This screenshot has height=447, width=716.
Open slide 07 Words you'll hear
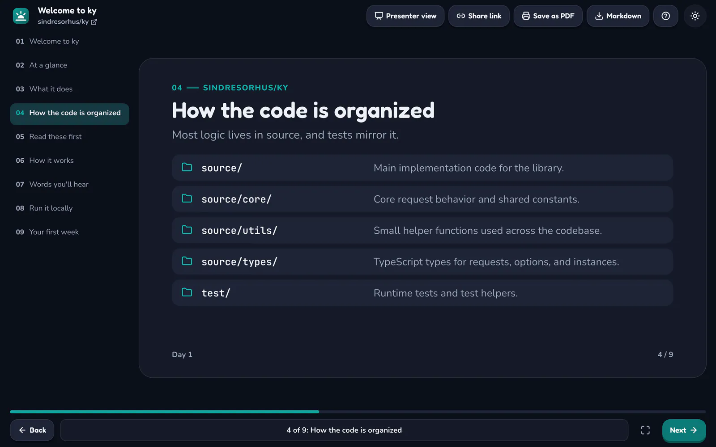coord(69,184)
